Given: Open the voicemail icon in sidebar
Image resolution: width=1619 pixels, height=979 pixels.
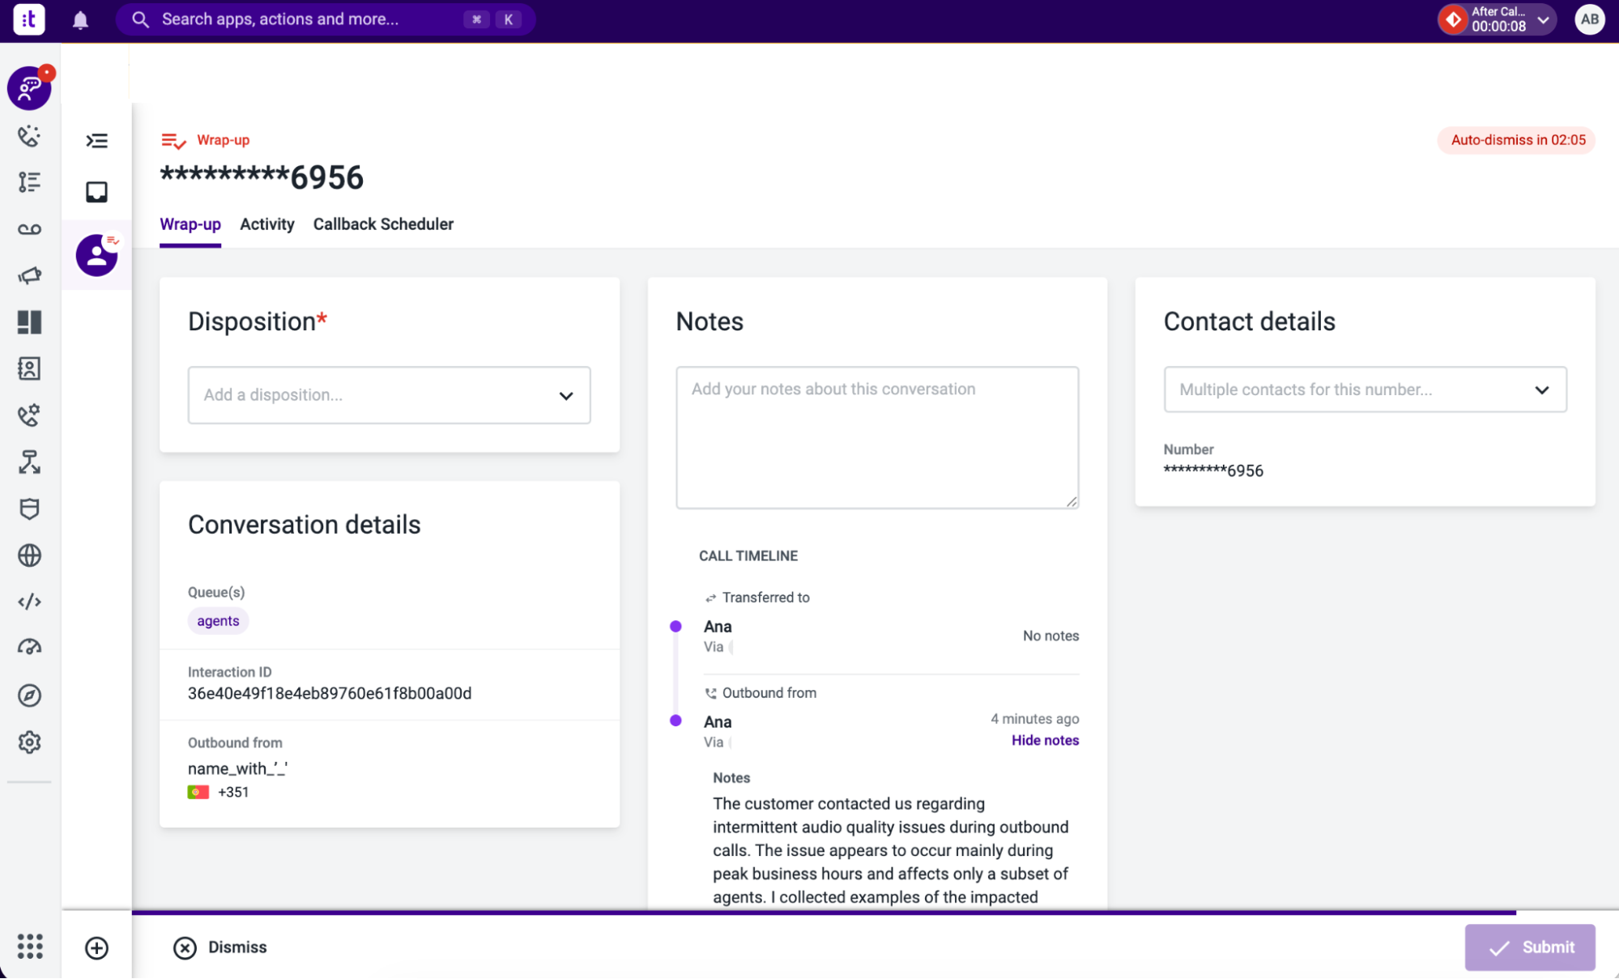Looking at the screenshot, I should pos(29,229).
